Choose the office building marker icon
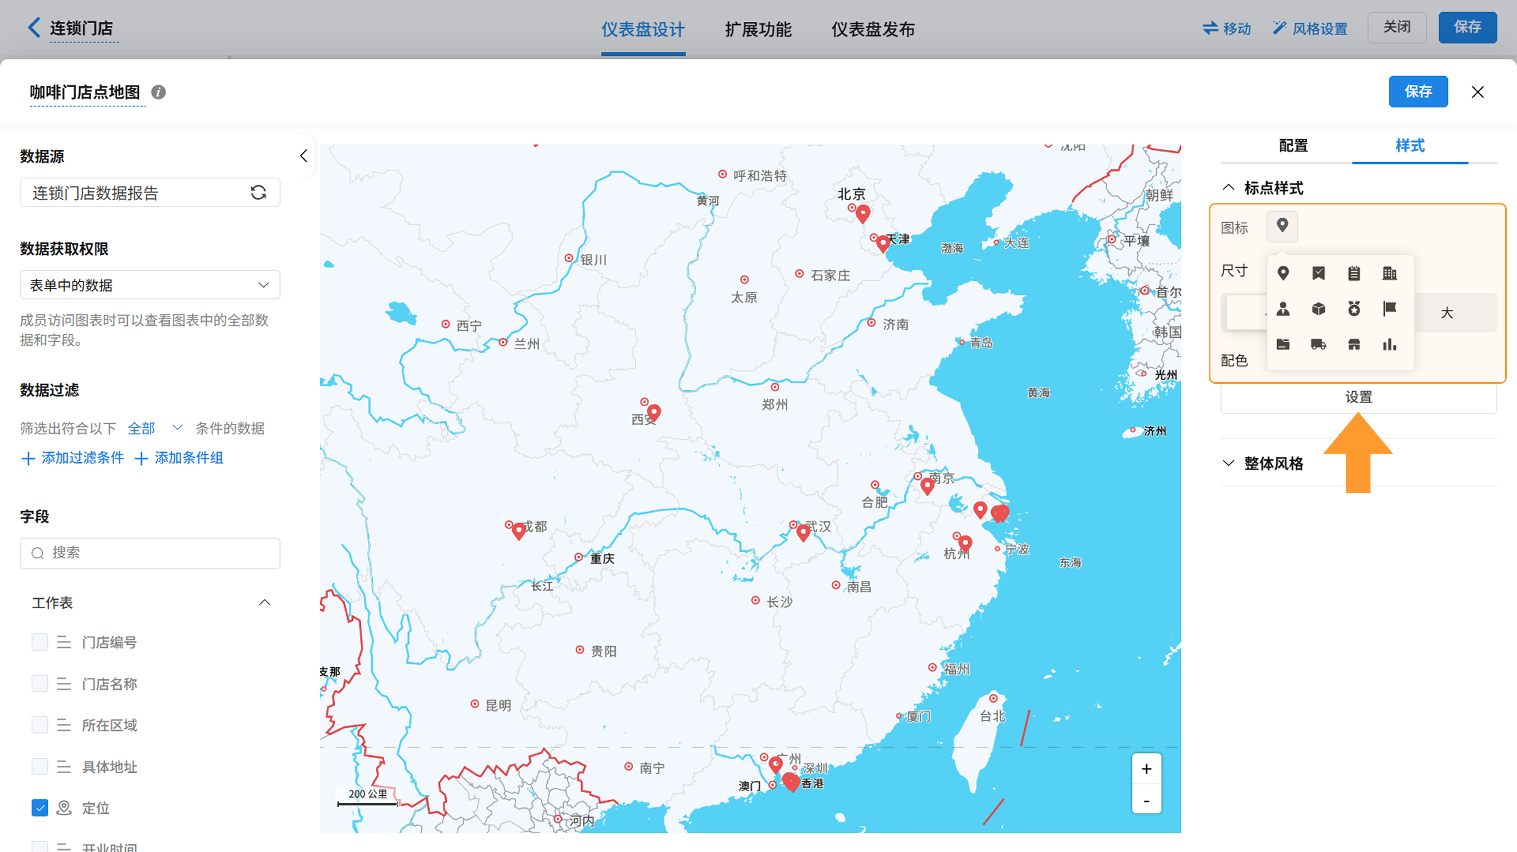This screenshot has height=852, width=1517. (1389, 273)
